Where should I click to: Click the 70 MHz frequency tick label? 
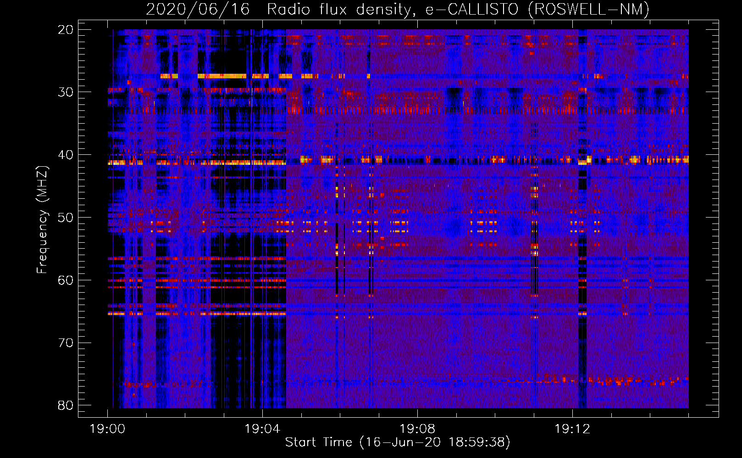pos(66,343)
